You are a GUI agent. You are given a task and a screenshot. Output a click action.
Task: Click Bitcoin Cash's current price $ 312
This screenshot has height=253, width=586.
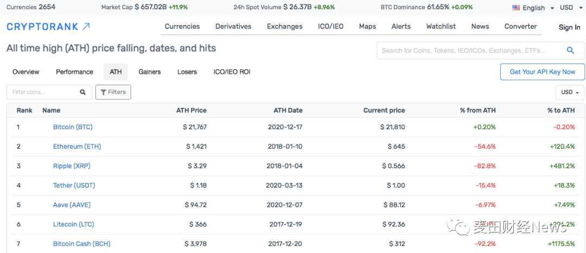(x=397, y=244)
